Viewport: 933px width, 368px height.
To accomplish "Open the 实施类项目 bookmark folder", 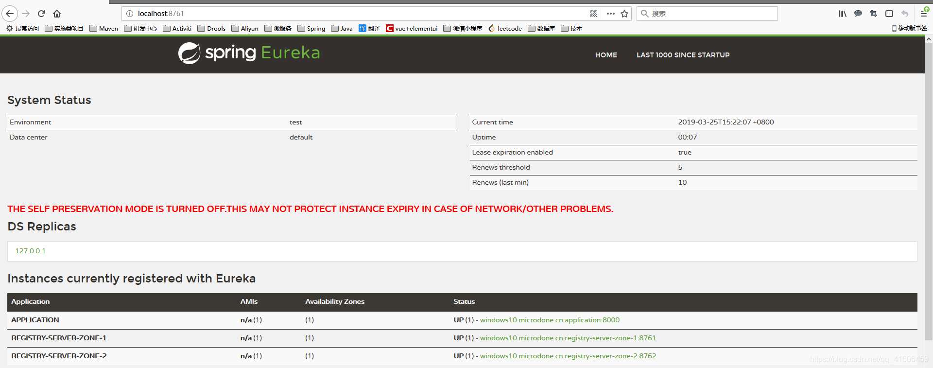I will click(x=64, y=28).
